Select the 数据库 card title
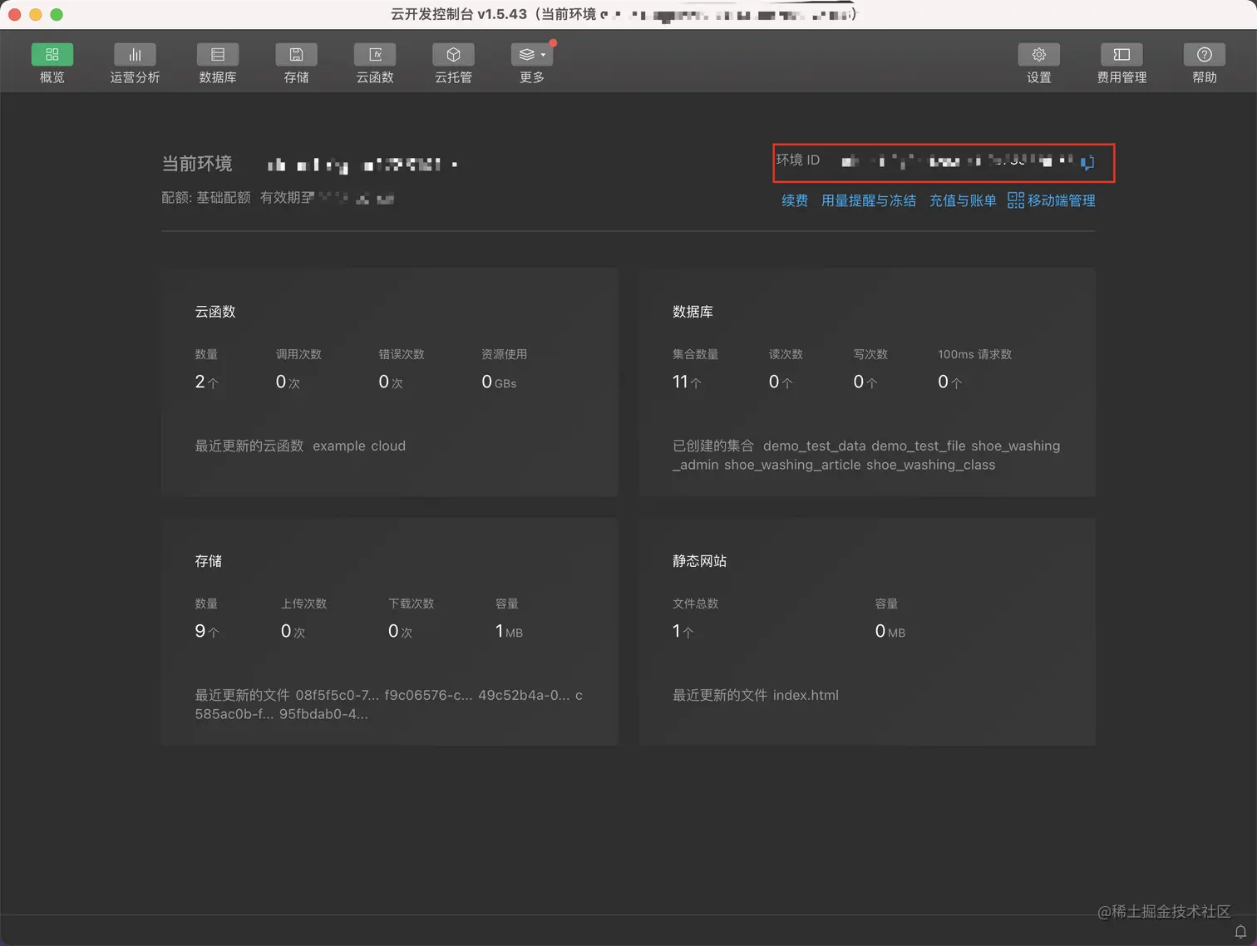The height and width of the screenshot is (946, 1257). tap(693, 312)
